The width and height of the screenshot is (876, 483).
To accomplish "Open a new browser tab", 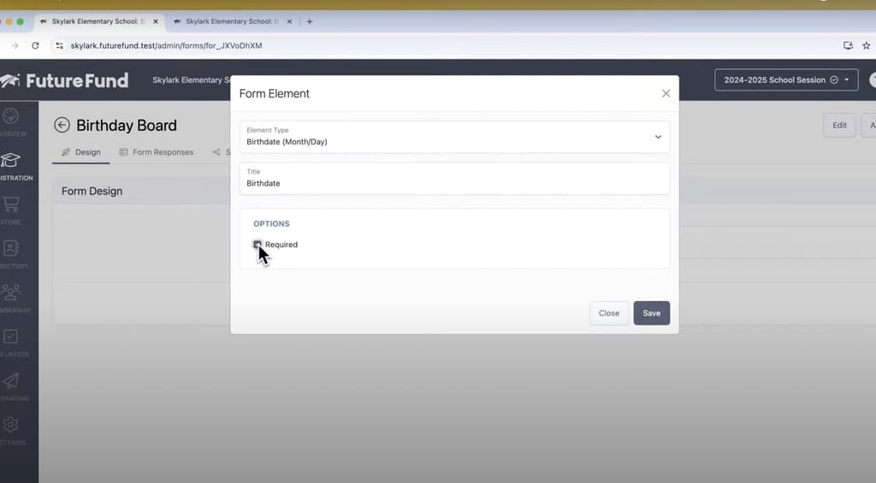I will pyautogui.click(x=310, y=21).
